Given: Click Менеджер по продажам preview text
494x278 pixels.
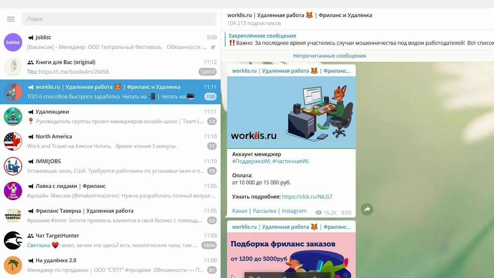Looking at the screenshot, I should (115, 270).
